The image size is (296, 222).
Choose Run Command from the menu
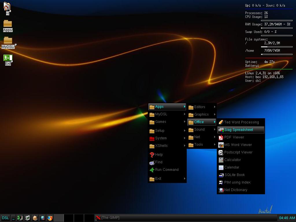pyautogui.click(x=166, y=170)
